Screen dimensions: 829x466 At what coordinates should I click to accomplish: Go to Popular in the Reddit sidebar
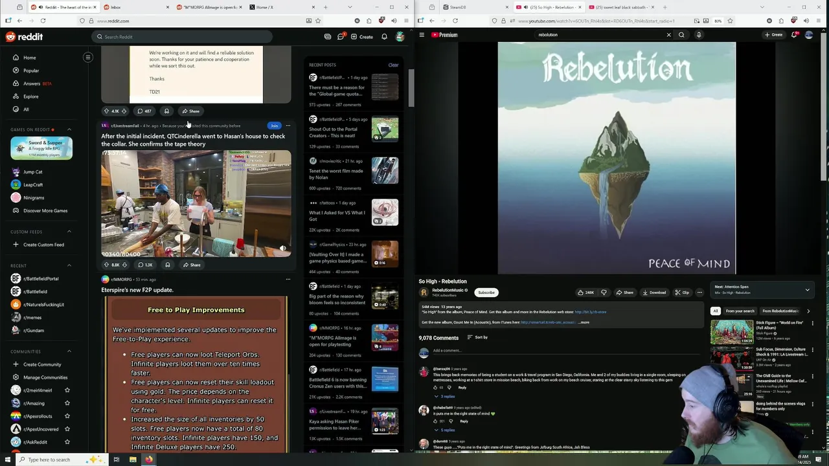pos(31,71)
